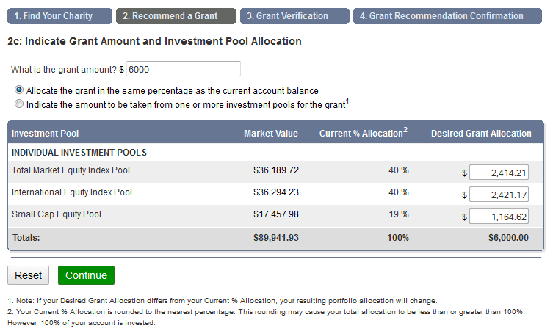Click the International Equity Index Pool name
Viewport: 553px width, 334px height.
[72, 192]
